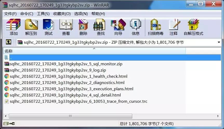Sort by the 名称 column header
224x129 pixels.
click(x=94, y=51)
